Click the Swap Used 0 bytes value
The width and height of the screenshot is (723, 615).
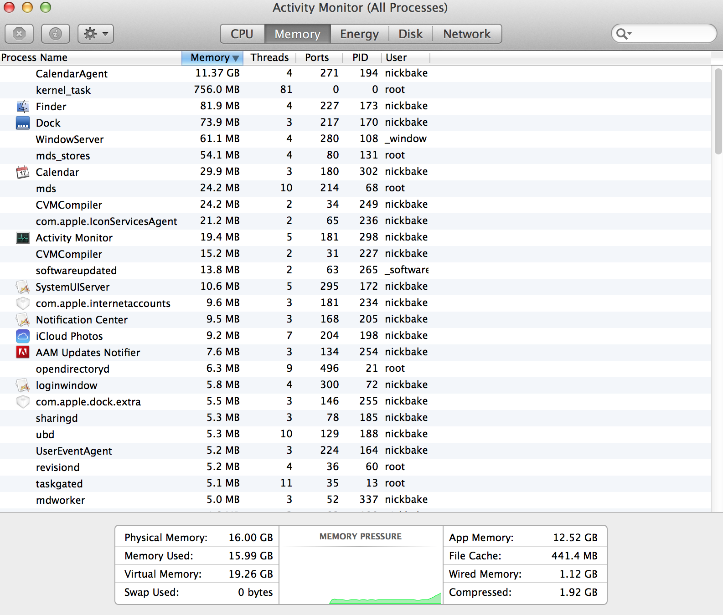point(255,592)
